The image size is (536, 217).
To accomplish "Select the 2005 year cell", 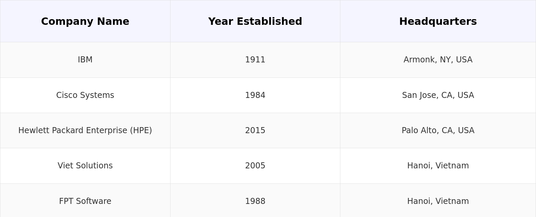I will coord(255,166).
